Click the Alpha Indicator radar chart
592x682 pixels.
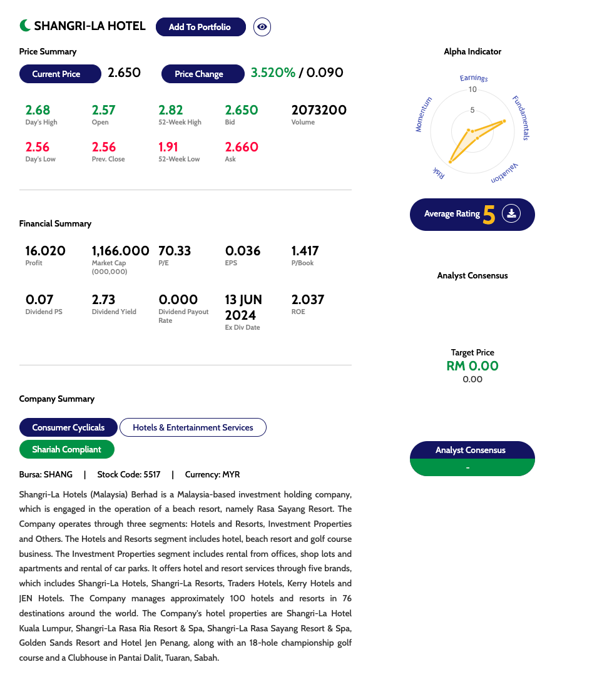coord(472,133)
